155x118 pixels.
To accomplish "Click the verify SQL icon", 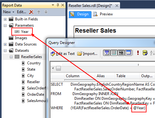I will point(145,53).
